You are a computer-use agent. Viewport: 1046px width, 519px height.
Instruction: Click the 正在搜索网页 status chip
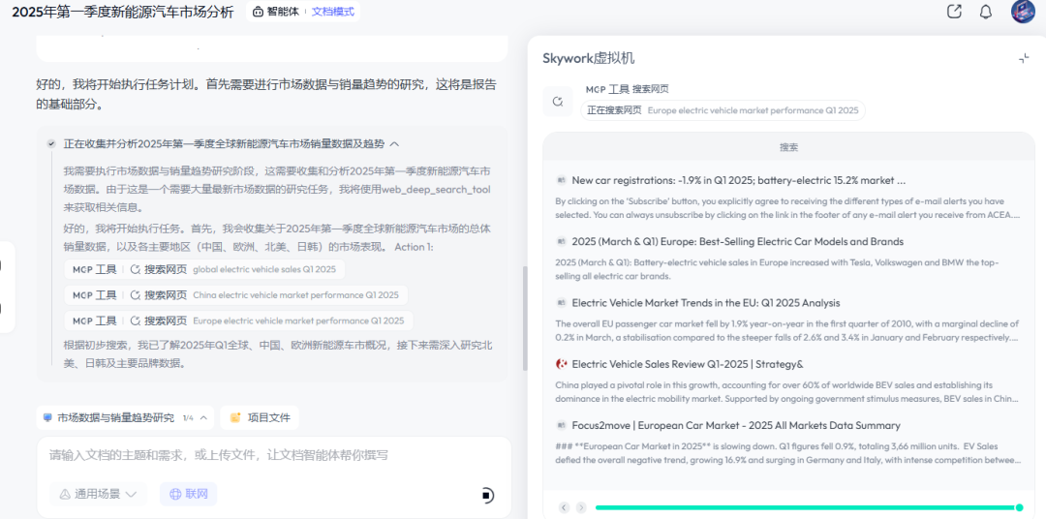point(723,110)
